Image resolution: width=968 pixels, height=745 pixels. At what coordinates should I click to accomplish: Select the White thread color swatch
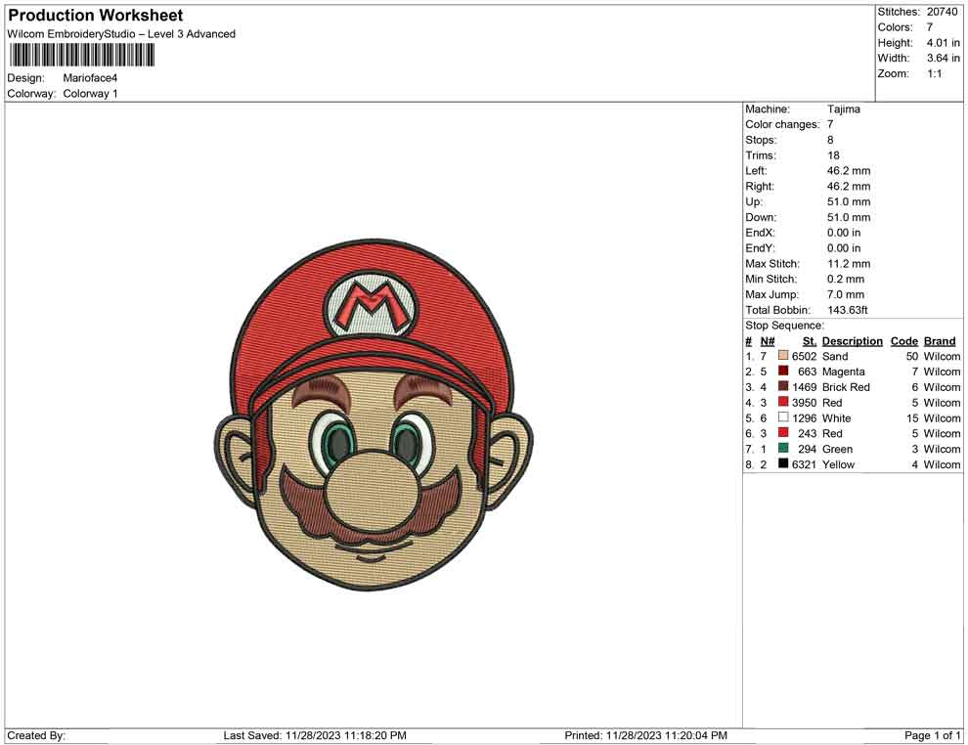(783, 418)
